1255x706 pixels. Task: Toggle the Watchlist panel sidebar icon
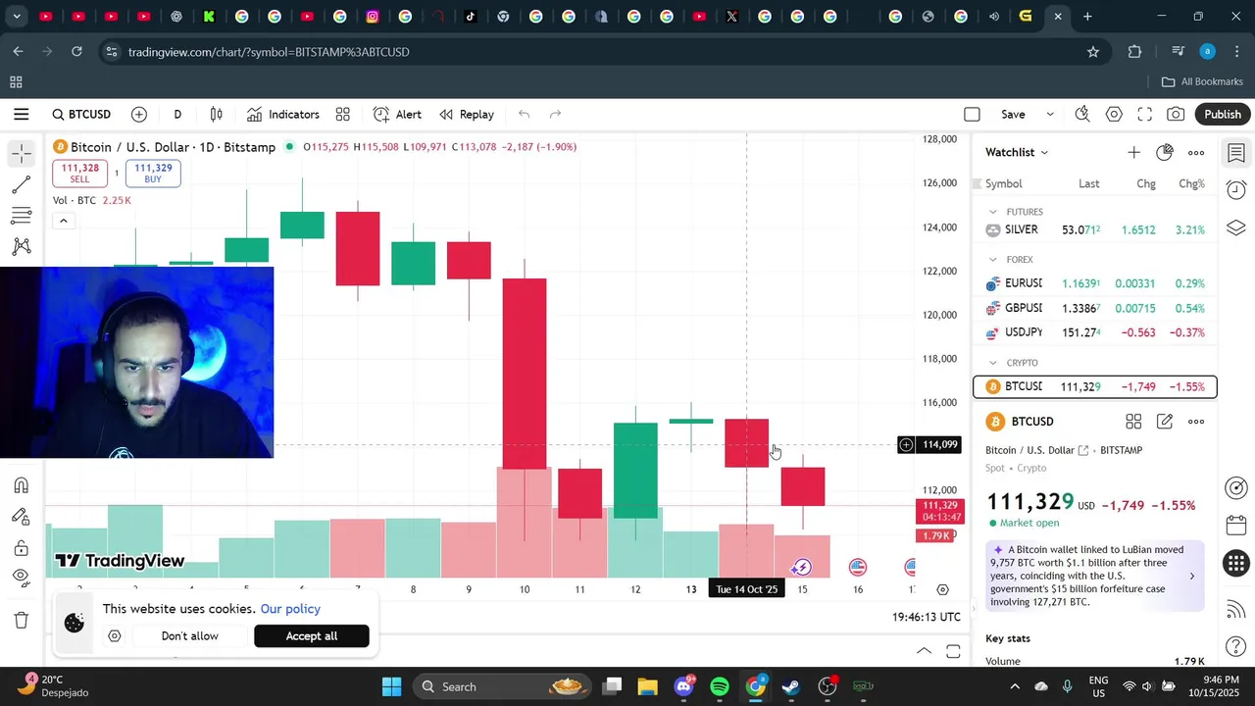pyautogui.click(x=1236, y=153)
